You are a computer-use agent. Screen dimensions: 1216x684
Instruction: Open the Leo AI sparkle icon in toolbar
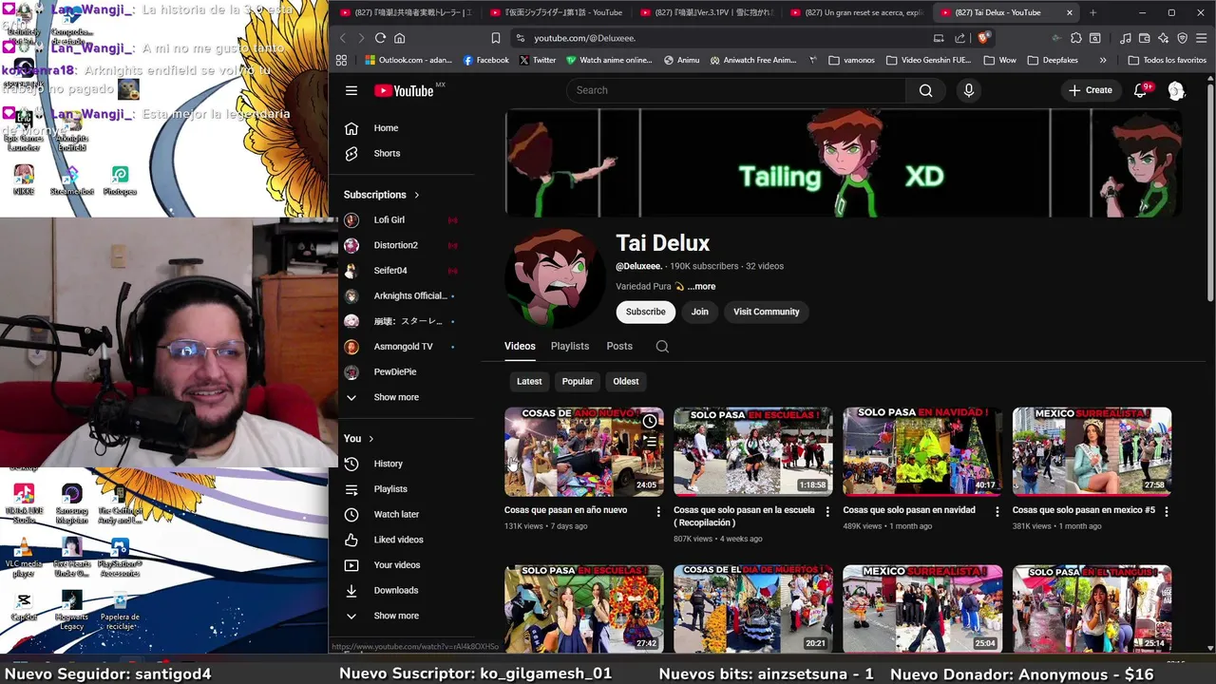[x=1163, y=38]
